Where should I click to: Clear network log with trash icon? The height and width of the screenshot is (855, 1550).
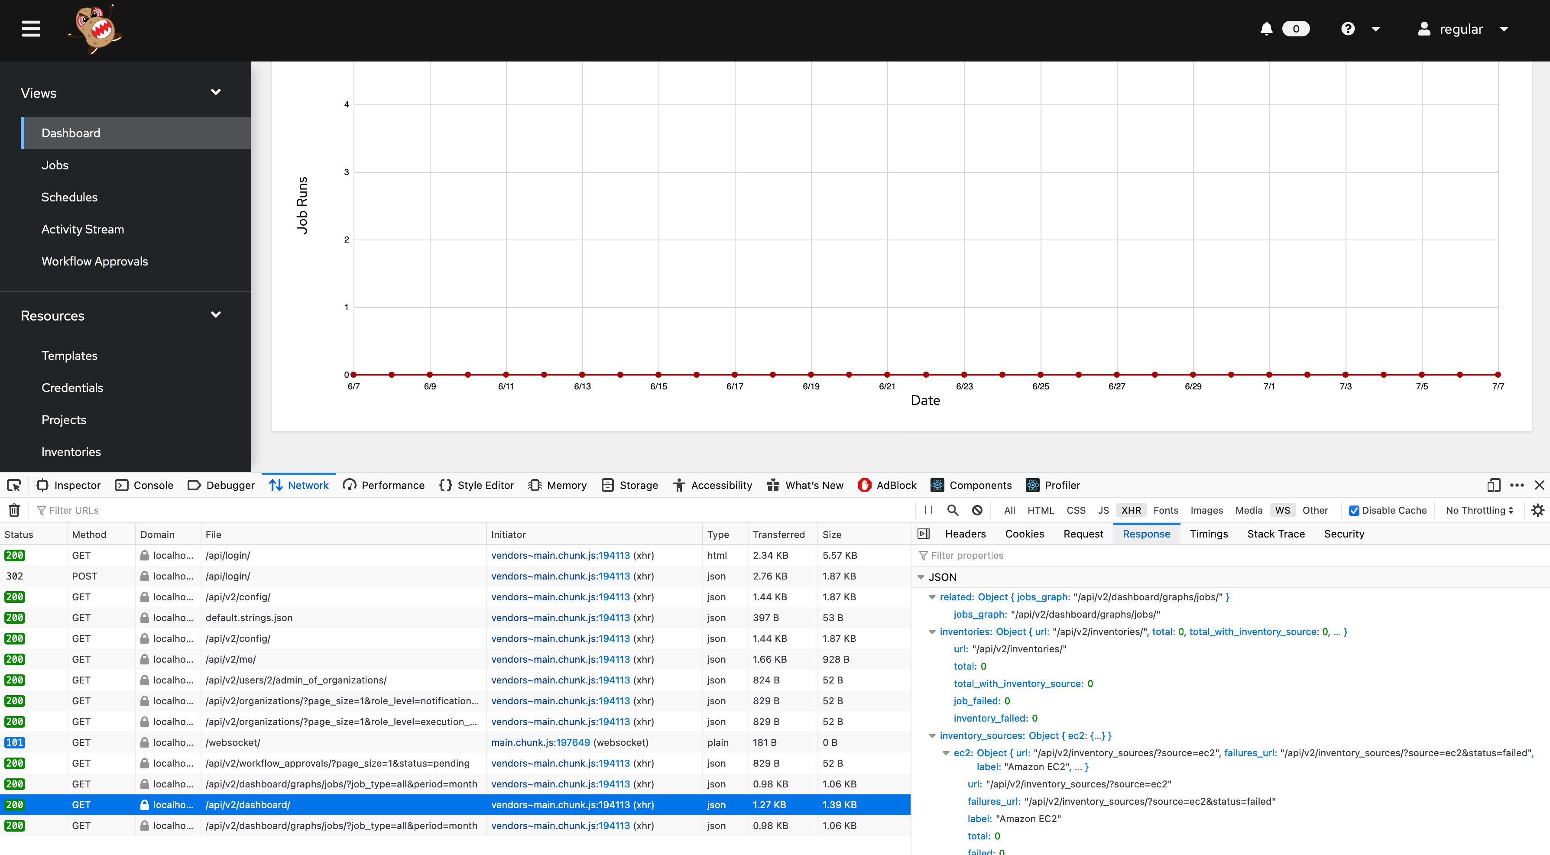point(14,510)
